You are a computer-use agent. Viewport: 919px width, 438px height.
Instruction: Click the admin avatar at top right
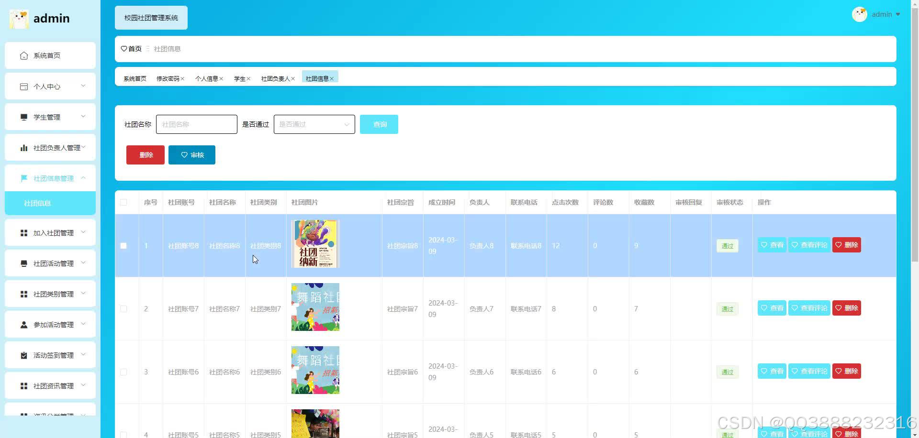[860, 14]
